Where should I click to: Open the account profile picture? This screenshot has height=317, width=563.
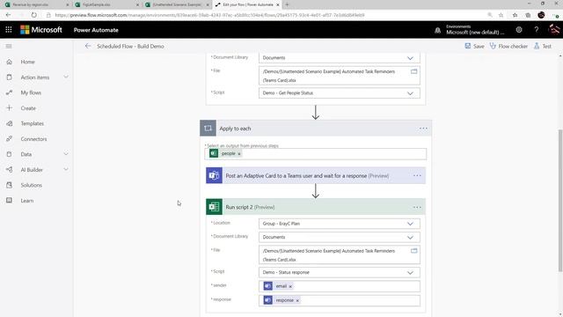(x=554, y=30)
